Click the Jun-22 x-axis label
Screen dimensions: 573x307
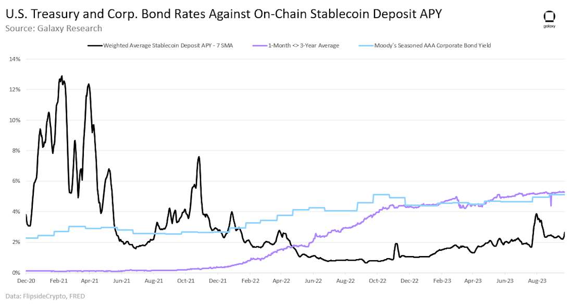pyautogui.click(x=313, y=280)
